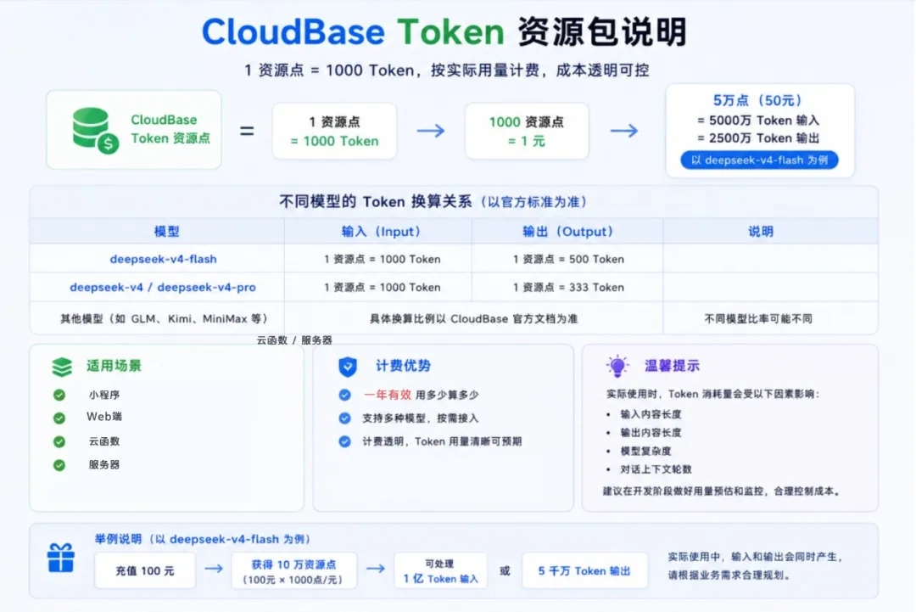Click the cell 1 资源点 = 333 Token
Image resolution: width=916 pixels, height=612 pixels.
point(568,288)
